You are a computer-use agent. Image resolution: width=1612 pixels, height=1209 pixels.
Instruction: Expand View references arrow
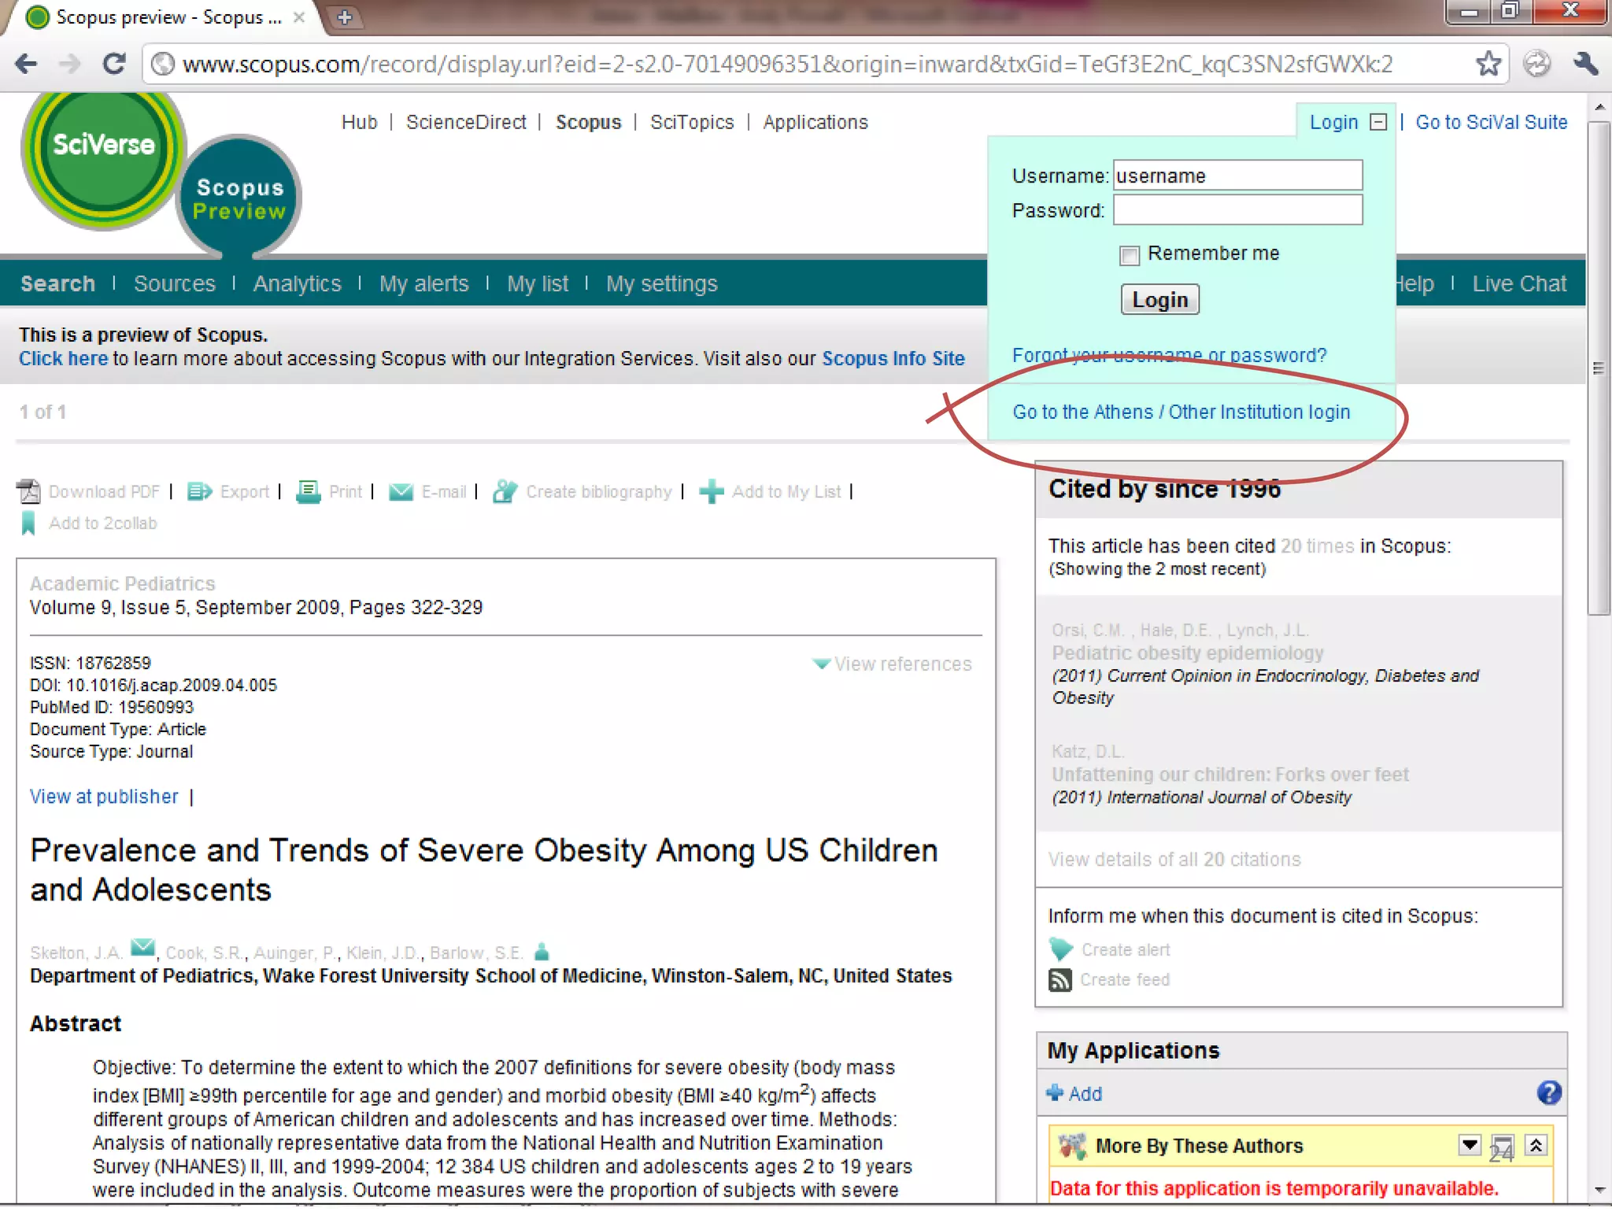(x=821, y=664)
